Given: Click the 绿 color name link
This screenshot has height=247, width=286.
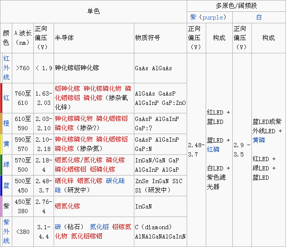Looking at the screenshot, I should (6, 165).
